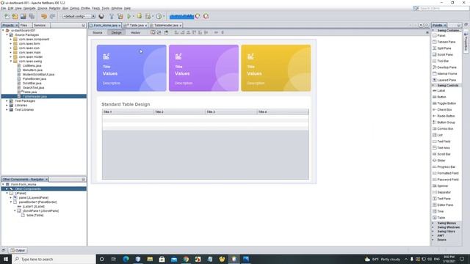This screenshot has height=264, width=470.
Task: Open the Refactor menu
Action: (x=55, y=8)
